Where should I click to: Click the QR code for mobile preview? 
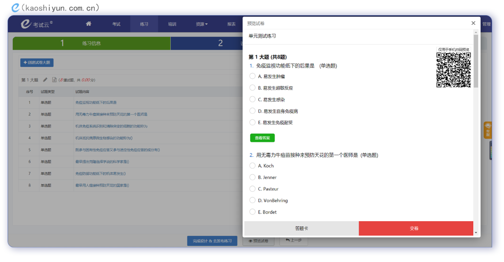click(453, 70)
